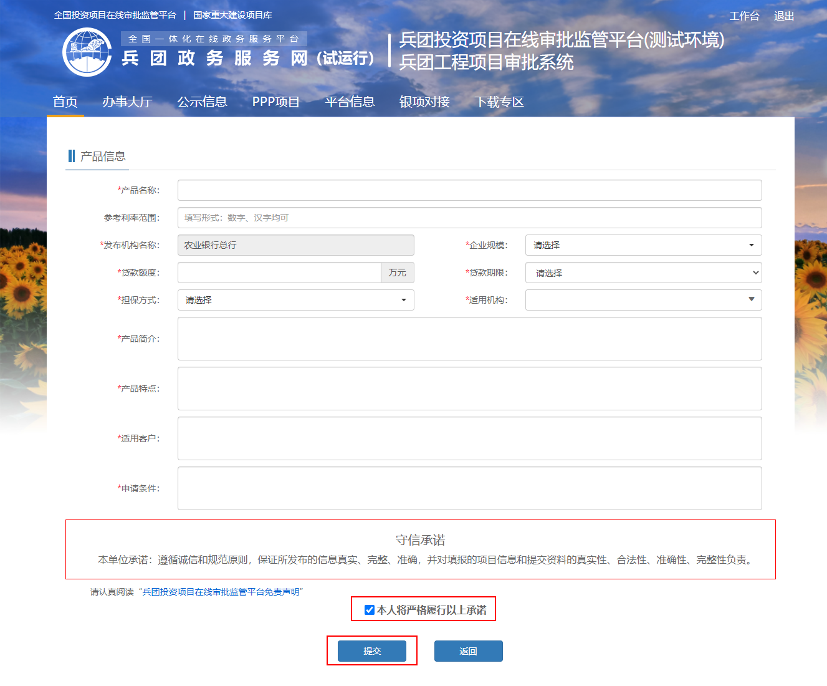Click the globe logo of 兵团政务服务网
This screenshot has width=827, height=686.
tap(87, 52)
